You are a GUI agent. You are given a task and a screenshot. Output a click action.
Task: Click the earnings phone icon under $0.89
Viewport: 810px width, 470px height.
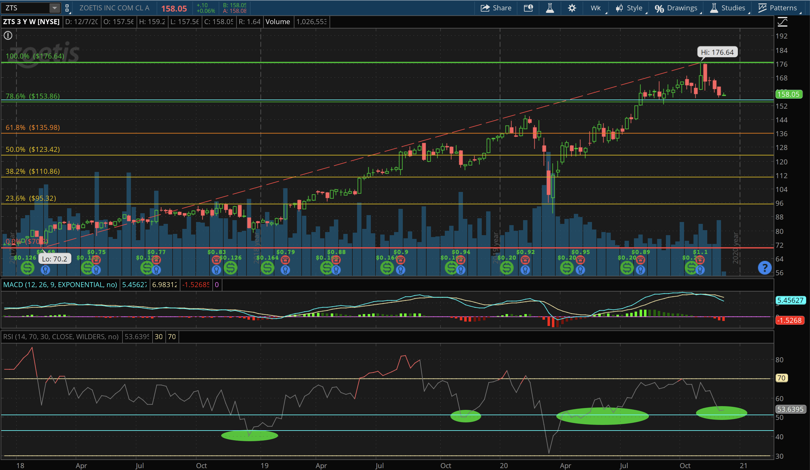pyautogui.click(x=640, y=260)
